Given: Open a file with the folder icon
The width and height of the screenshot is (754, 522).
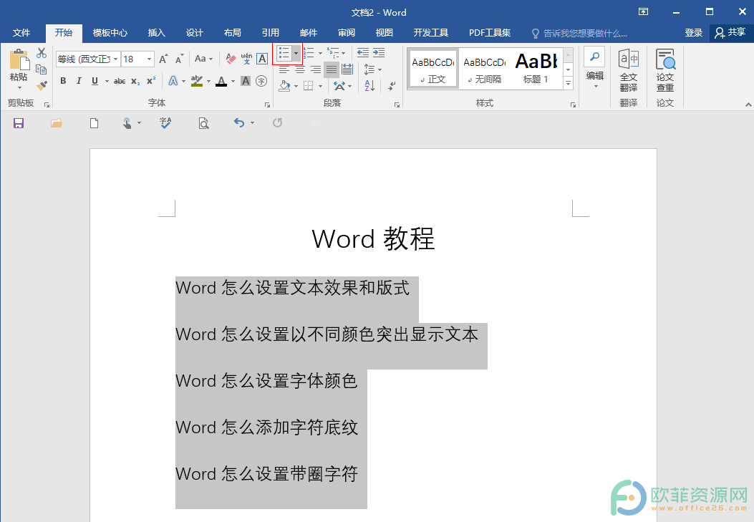Looking at the screenshot, I should (57, 124).
